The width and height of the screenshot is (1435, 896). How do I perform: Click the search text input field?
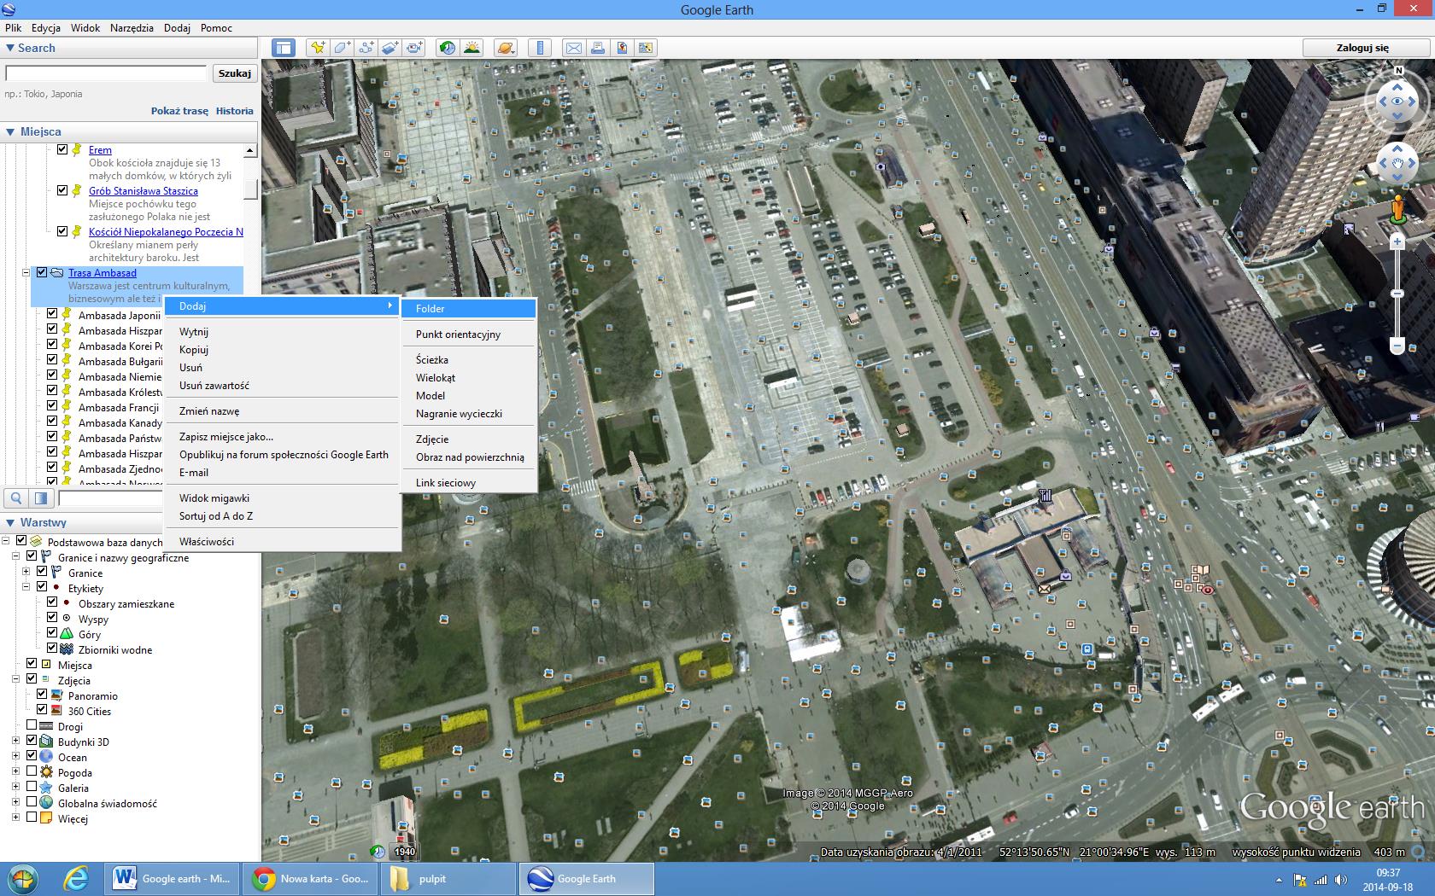(106, 73)
